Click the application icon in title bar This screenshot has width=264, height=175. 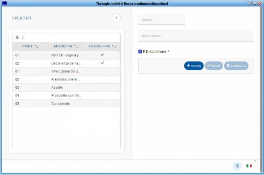[x=4, y=3]
